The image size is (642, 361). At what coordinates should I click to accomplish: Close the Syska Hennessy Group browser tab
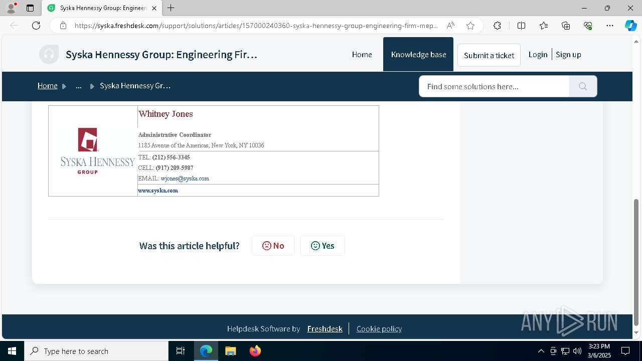click(154, 8)
